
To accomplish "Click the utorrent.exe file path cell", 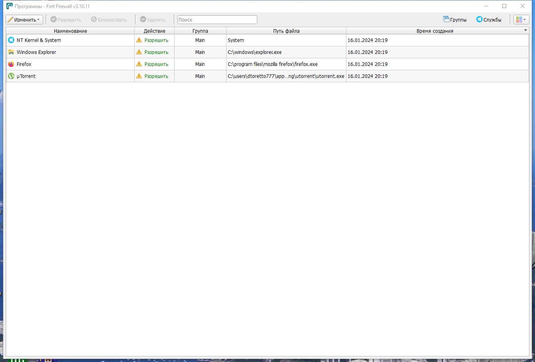I will pyautogui.click(x=286, y=76).
